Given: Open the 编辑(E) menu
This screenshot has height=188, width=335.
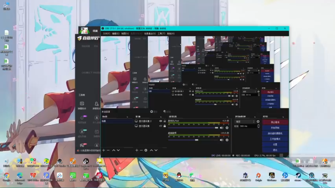Looking at the screenshot, I should (116, 34).
